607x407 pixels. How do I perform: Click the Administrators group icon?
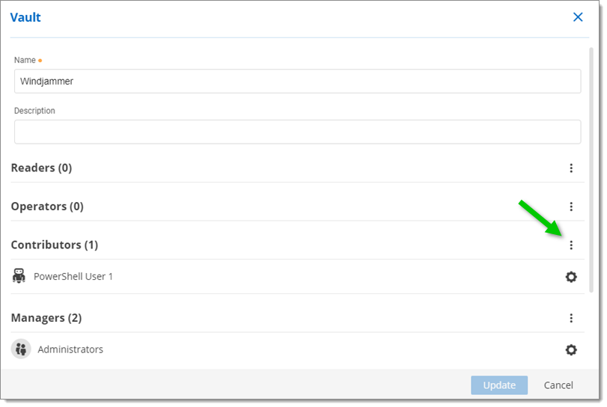click(x=21, y=349)
